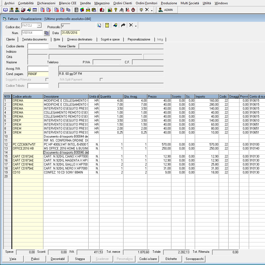The width and height of the screenshot is (265, 265).
Task: Toggle the Soggetto a Ritenuta checkbox
Action: (x=47, y=80)
